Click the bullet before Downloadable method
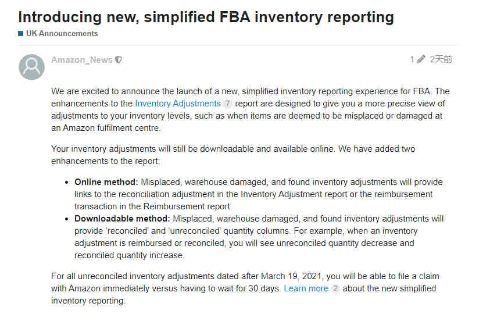 (67, 219)
